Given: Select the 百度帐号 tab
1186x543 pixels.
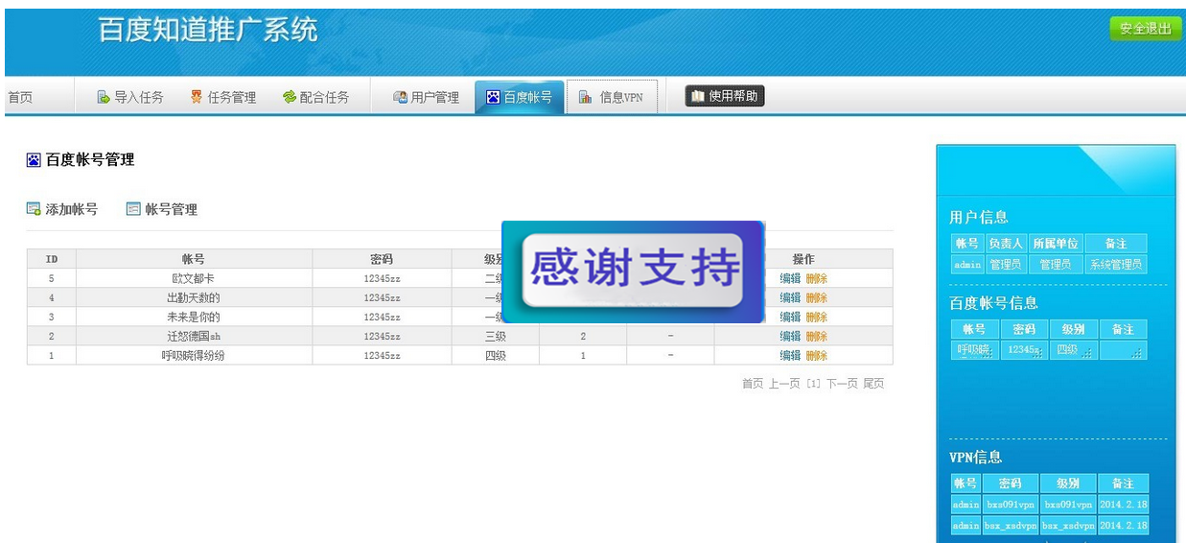Looking at the screenshot, I should click(519, 97).
